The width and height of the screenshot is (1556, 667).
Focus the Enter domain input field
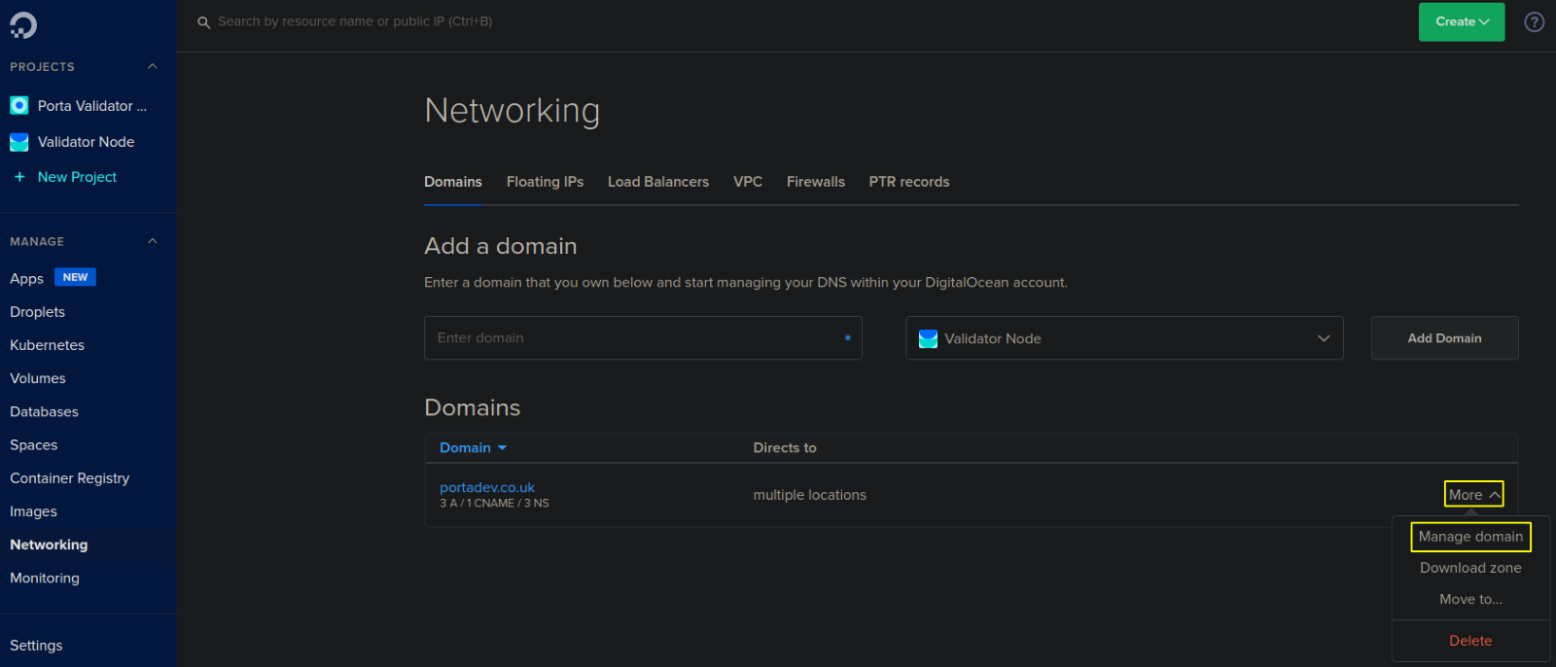coord(643,338)
